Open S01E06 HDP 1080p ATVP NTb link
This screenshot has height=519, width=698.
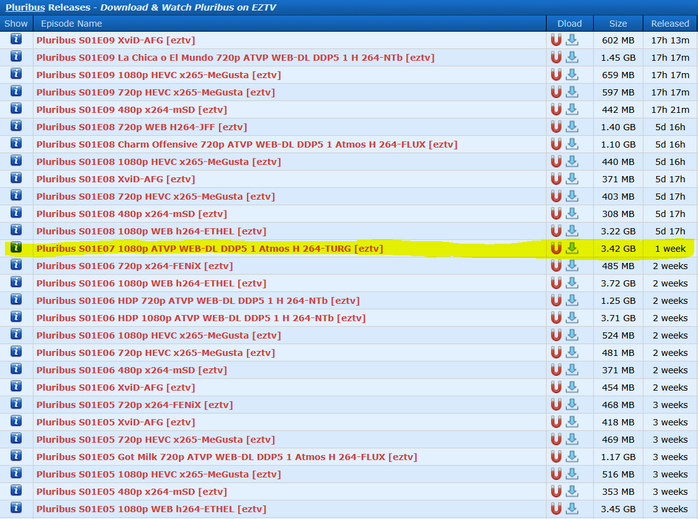[201, 317]
